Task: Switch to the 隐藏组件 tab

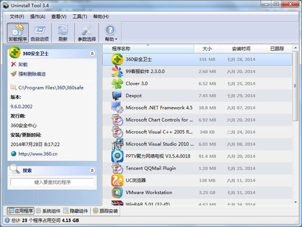Action: [x=75, y=211]
